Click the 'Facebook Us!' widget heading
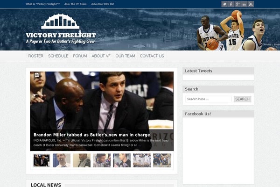This screenshot has height=187, width=280. coord(198,114)
